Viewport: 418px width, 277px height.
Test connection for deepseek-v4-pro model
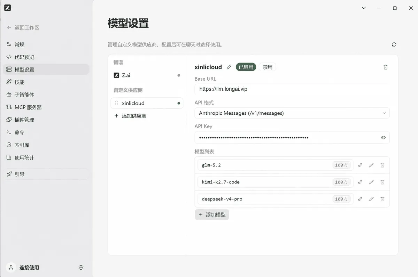point(360,199)
